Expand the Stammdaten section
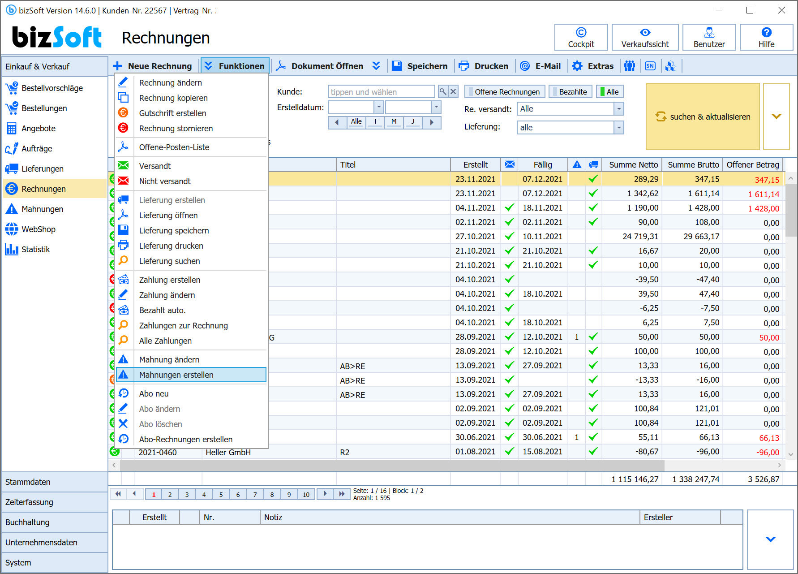The height and width of the screenshot is (574, 798). pyautogui.click(x=54, y=482)
